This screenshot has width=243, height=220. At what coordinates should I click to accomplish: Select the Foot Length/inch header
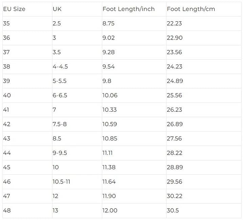[x=128, y=9]
